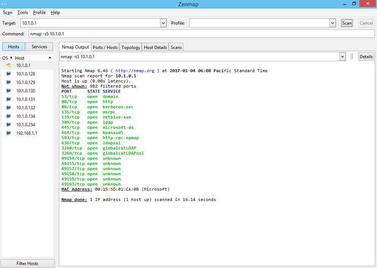Click the Filter Hosts button

(x=27, y=263)
